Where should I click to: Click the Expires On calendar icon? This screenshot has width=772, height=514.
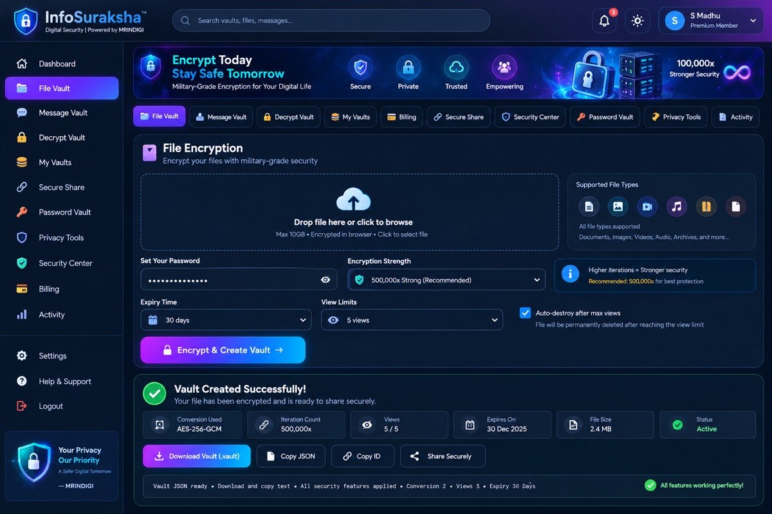pos(470,425)
